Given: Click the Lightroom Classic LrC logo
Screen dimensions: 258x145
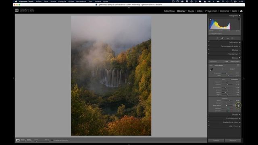Looking at the screenshot, I should coord(17,10).
